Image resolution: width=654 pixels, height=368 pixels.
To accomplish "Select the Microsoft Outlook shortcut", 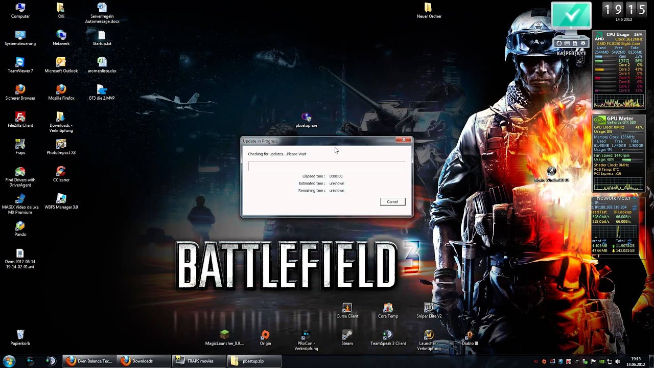I will click(x=61, y=65).
